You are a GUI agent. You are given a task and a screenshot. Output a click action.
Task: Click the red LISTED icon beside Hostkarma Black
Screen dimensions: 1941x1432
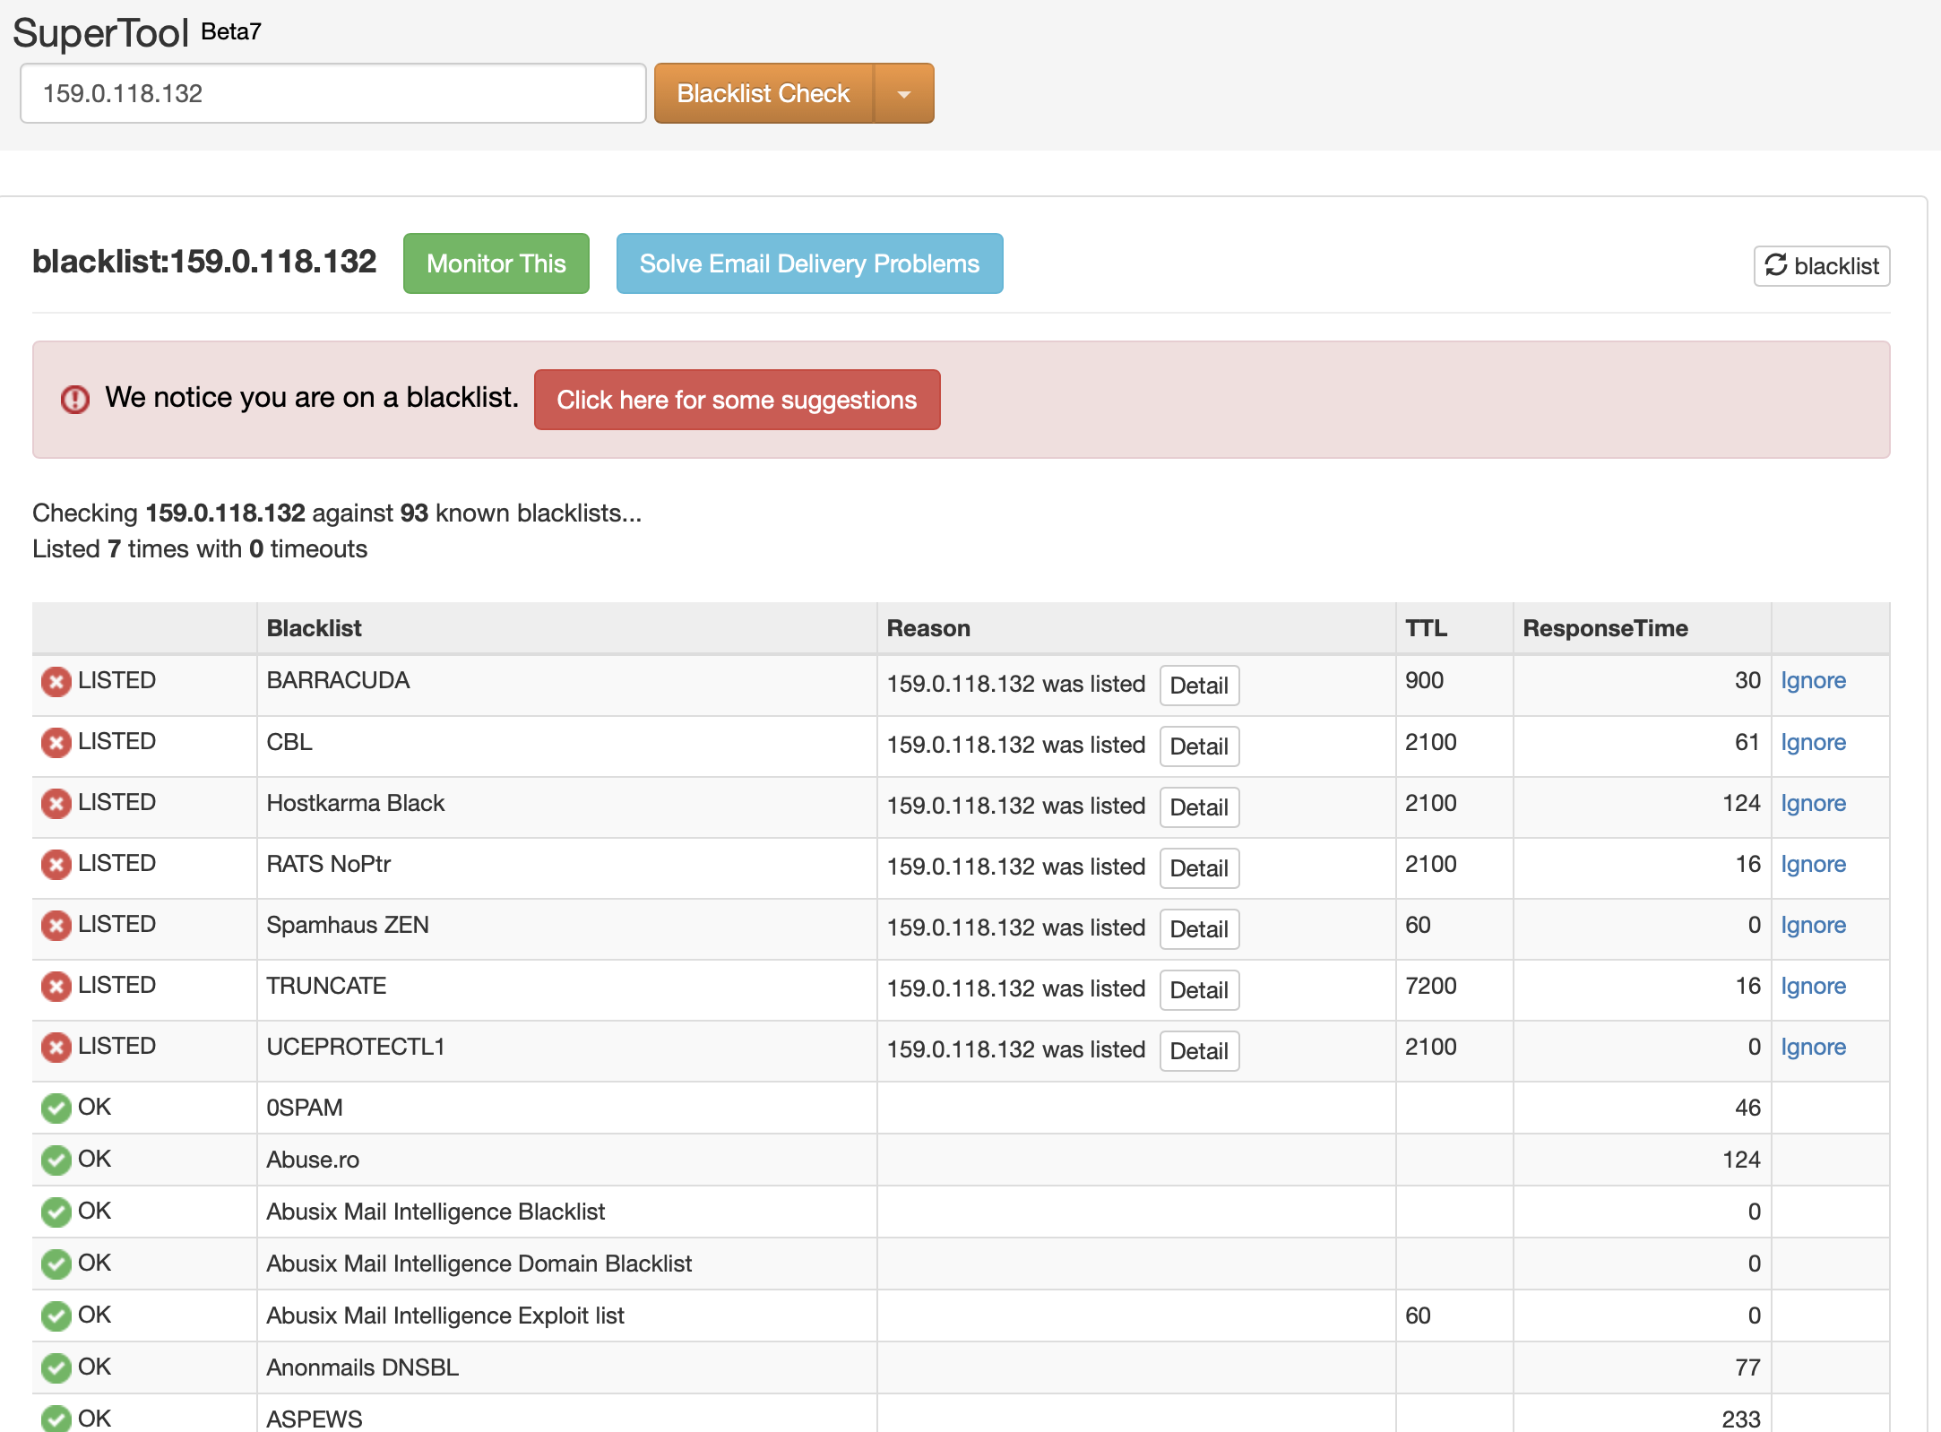(x=56, y=803)
